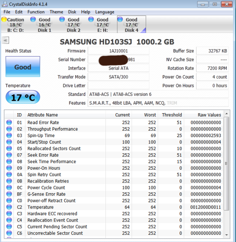Click status orb for Spin-Up Time

click(x=9, y=135)
